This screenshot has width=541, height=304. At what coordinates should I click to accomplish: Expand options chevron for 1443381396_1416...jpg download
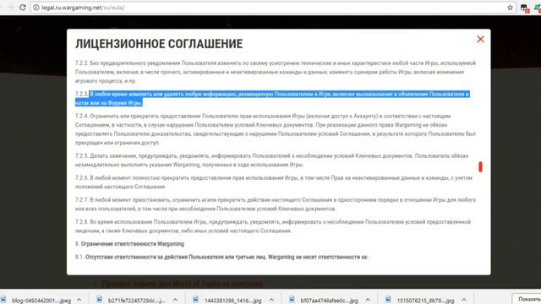coord(271,300)
